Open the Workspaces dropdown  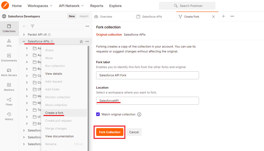click(x=40, y=6)
